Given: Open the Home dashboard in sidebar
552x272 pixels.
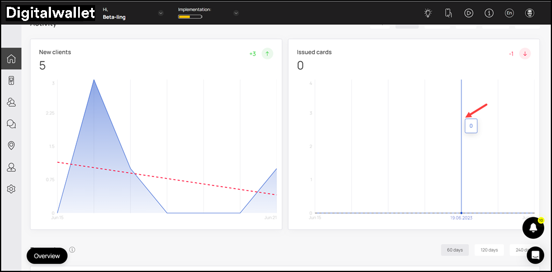Looking at the screenshot, I should coord(11,59).
